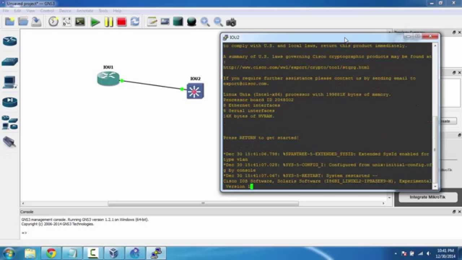This screenshot has width=462, height=260.
Task: Open File Explorer from the taskbar
Action: (31, 253)
